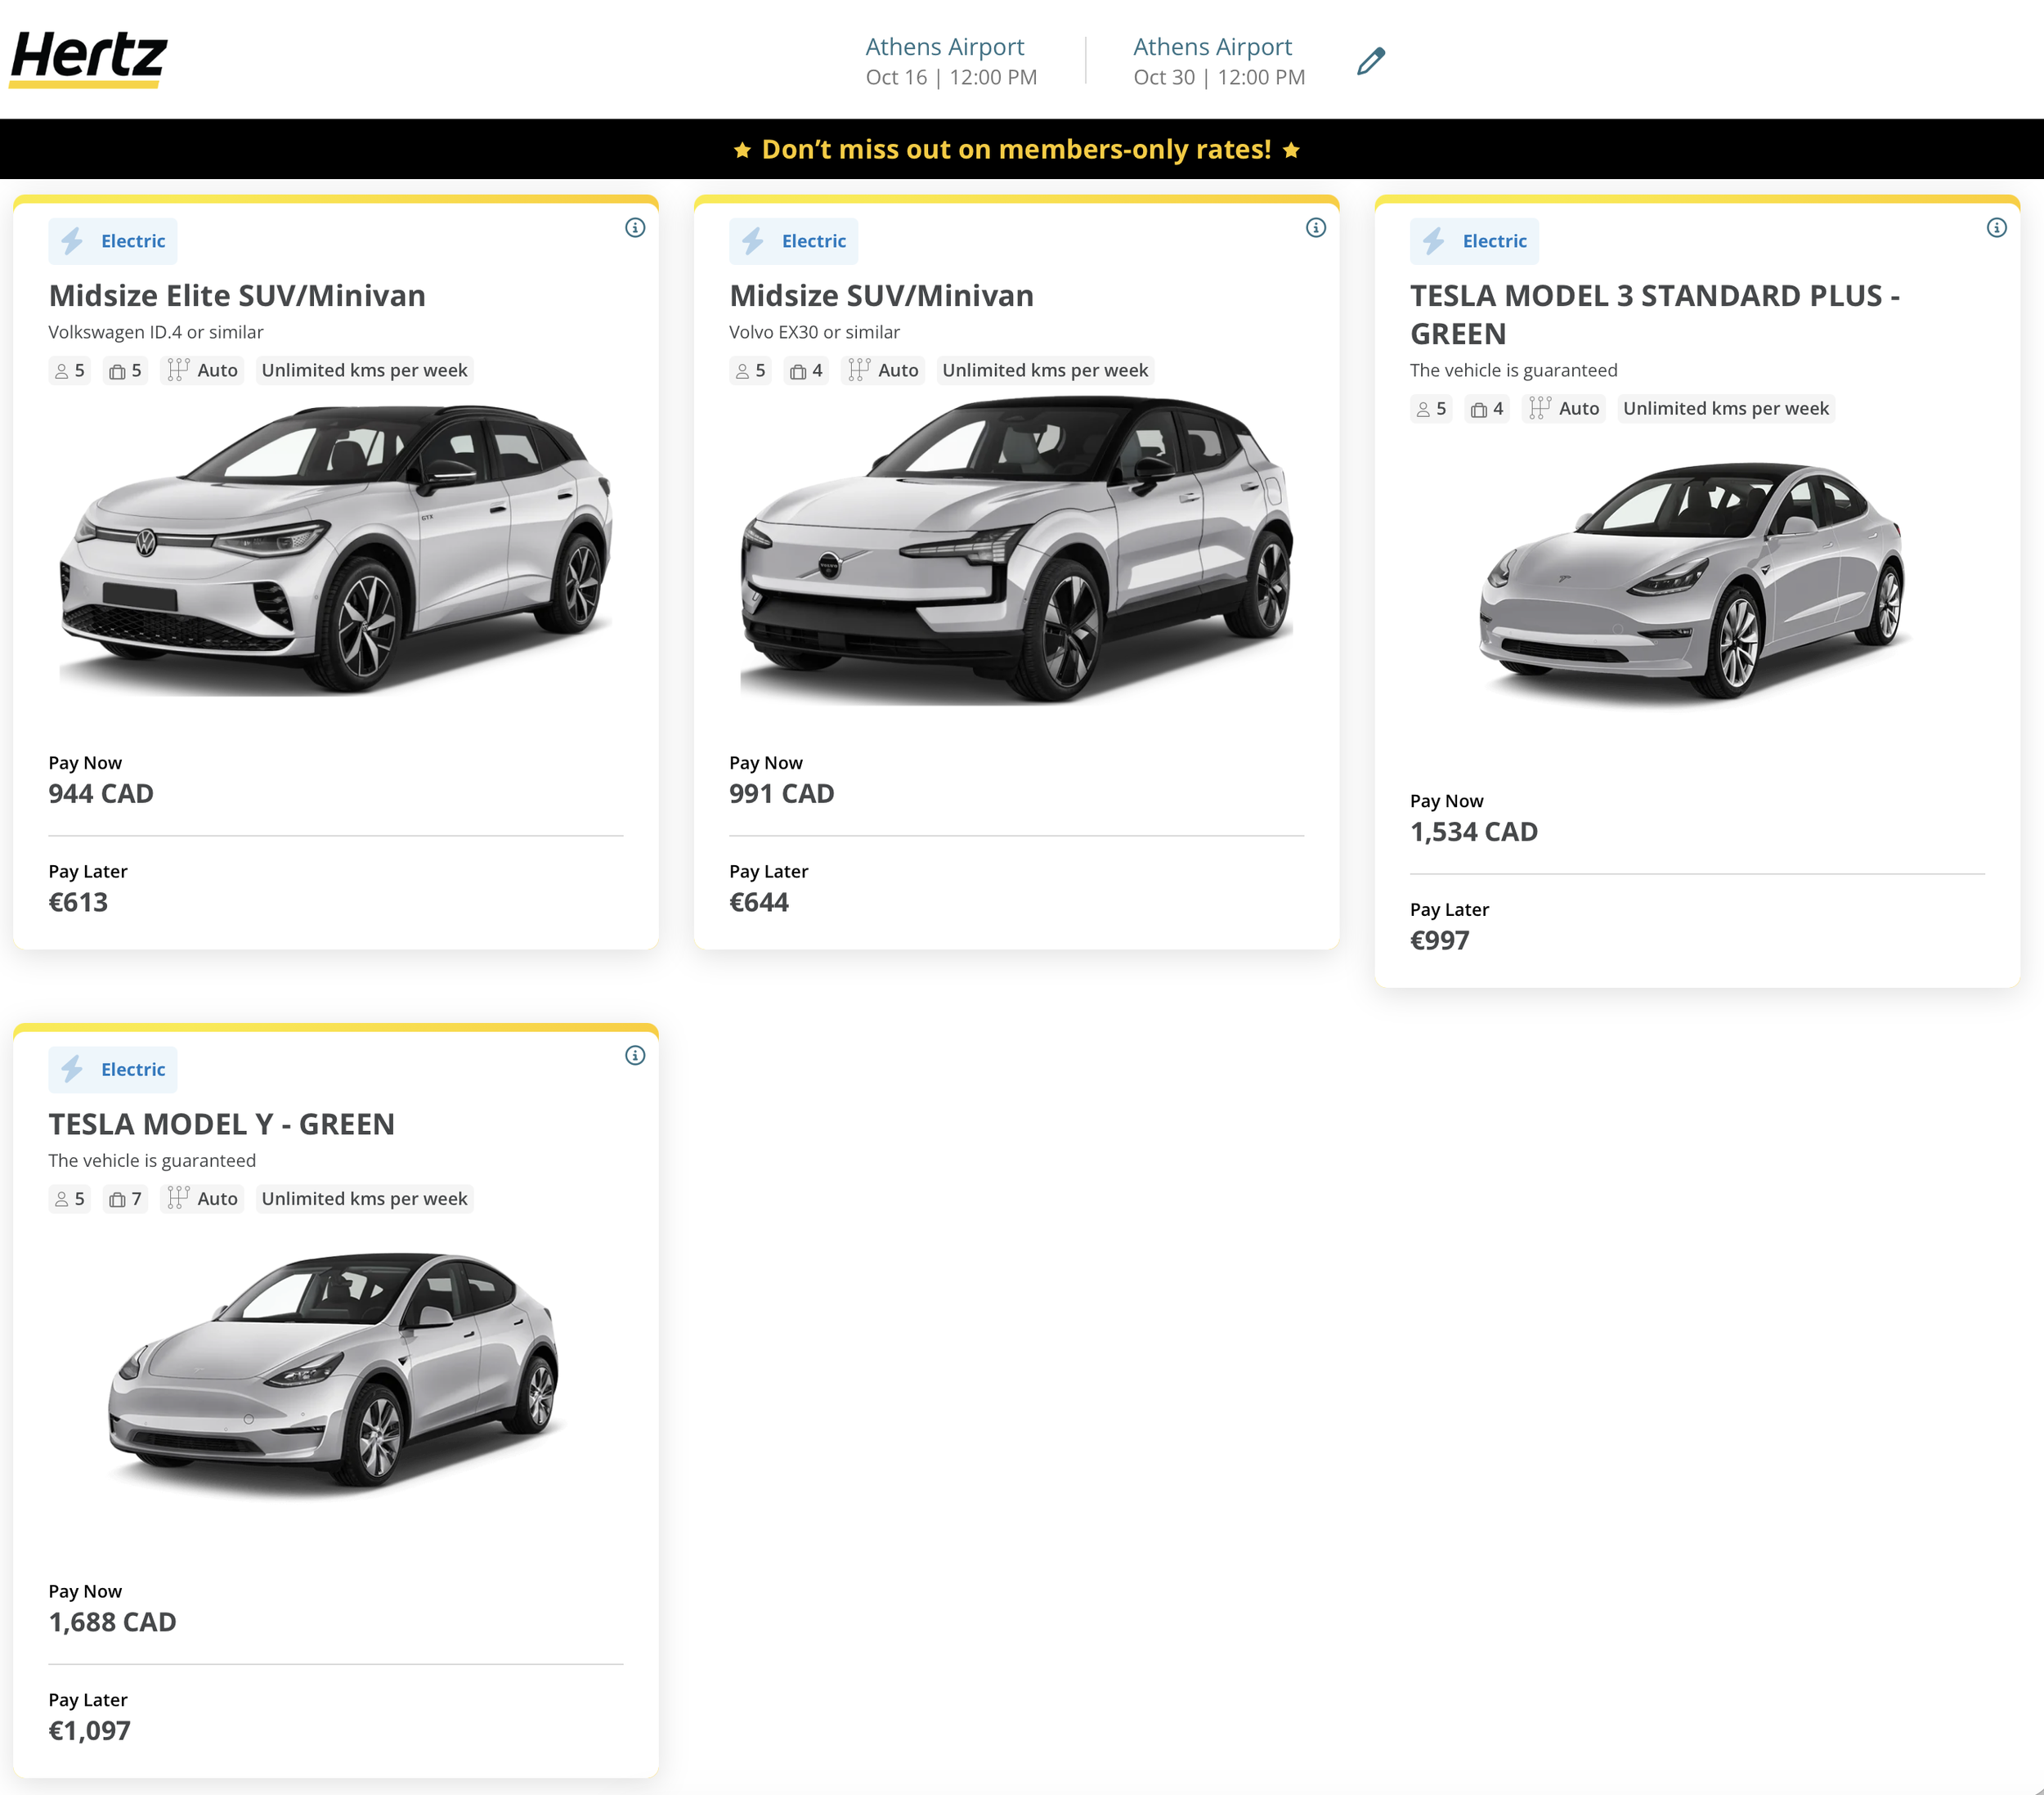Open info for Tesla Model 3 Standard Plus
This screenshot has width=2044, height=1795.
click(x=1997, y=228)
